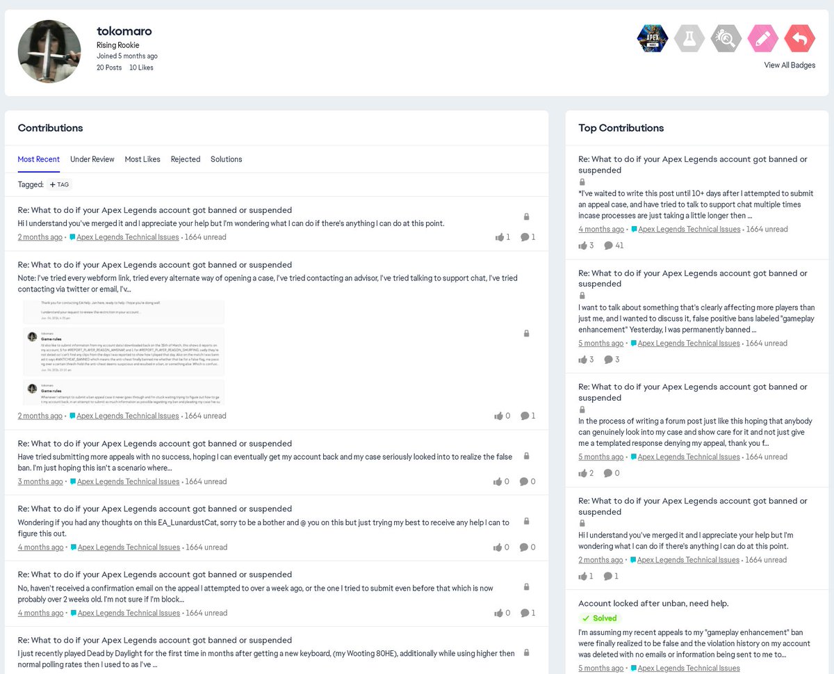Click '20 Posts' profile stat

[109, 67]
